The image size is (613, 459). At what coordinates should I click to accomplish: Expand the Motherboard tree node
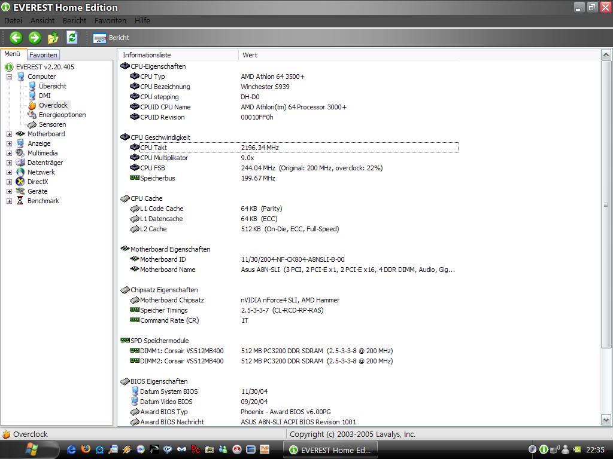click(x=9, y=134)
